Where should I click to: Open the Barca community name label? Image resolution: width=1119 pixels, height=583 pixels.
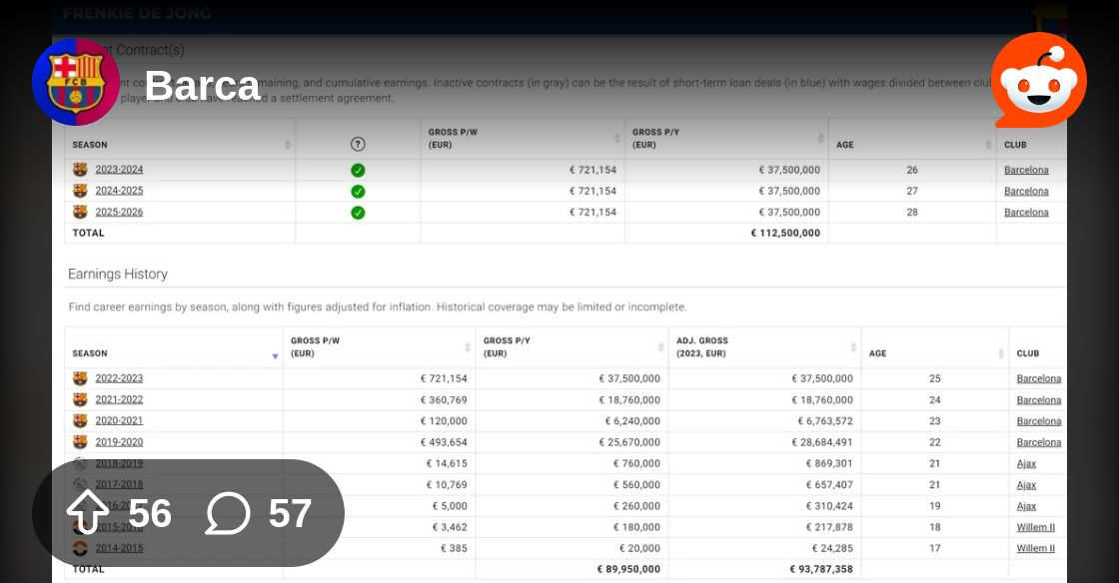[x=203, y=86]
